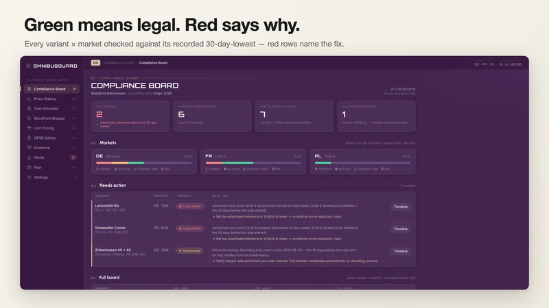Screen dimensions: 549x308
Task: Click the '2 violations' summary text
Action: click(x=403, y=89)
